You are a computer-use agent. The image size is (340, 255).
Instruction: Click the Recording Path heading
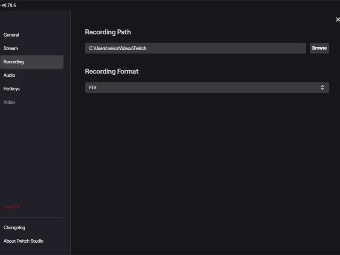108,32
